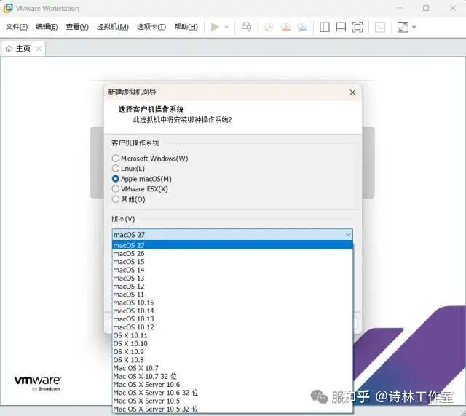The height and width of the screenshot is (416, 466).
Task: Click the stretch guest display icon
Action: click(403, 27)
